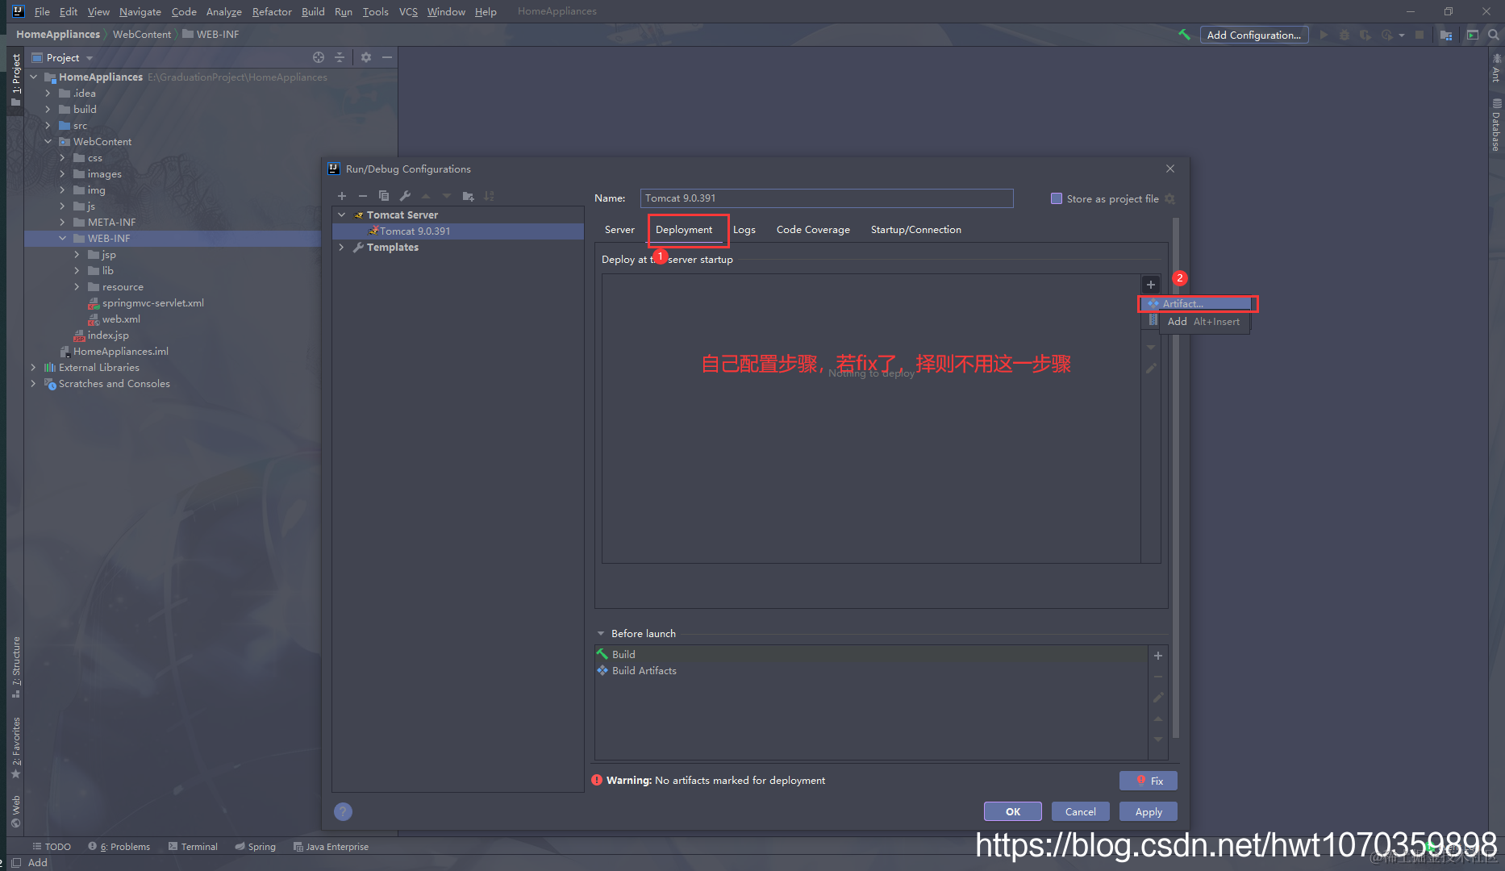Open the Navigate menu
Image resolution: width=1505 pixels, height=871 pixels.
[x=140, y=11]
